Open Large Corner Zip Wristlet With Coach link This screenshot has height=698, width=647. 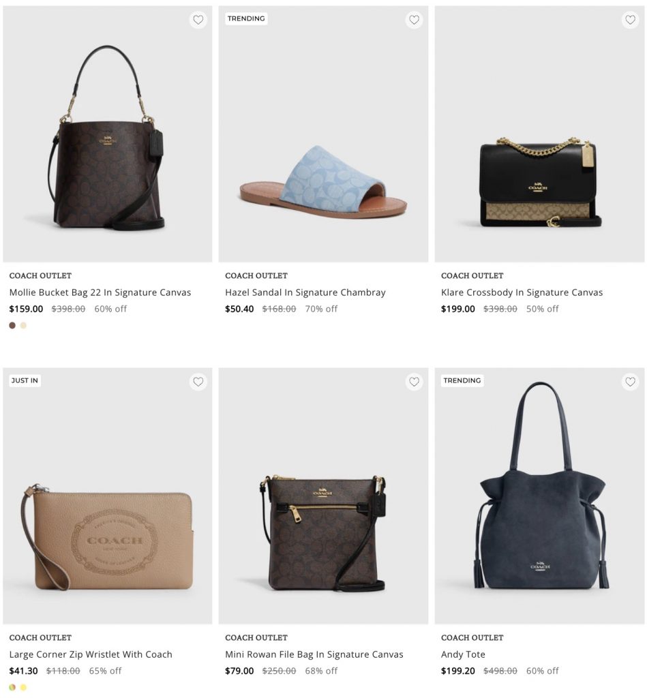pos(91,654)
